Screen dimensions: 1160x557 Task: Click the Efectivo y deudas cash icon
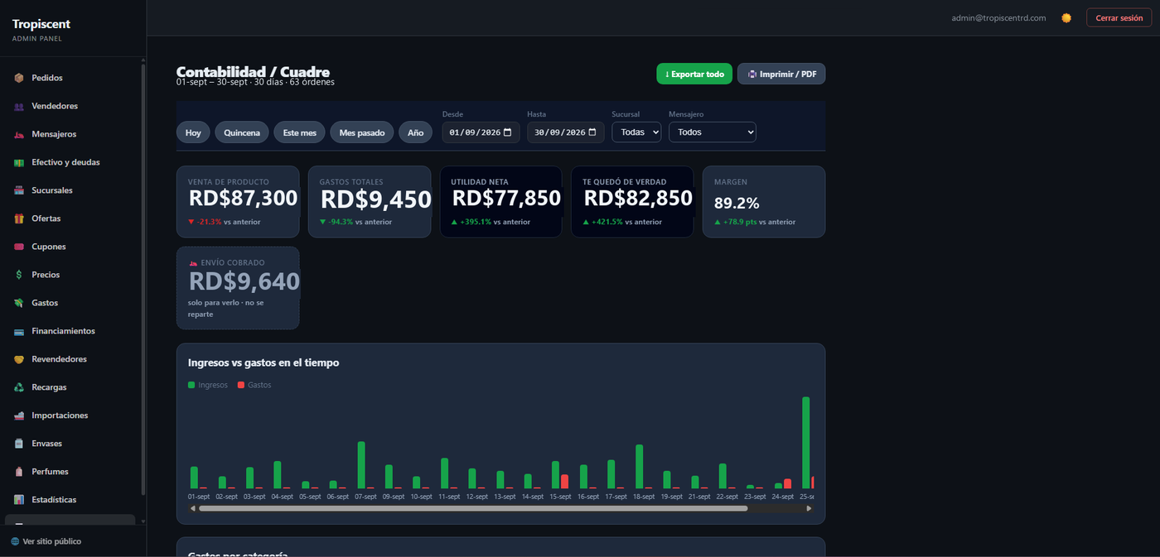coord(19,162)
